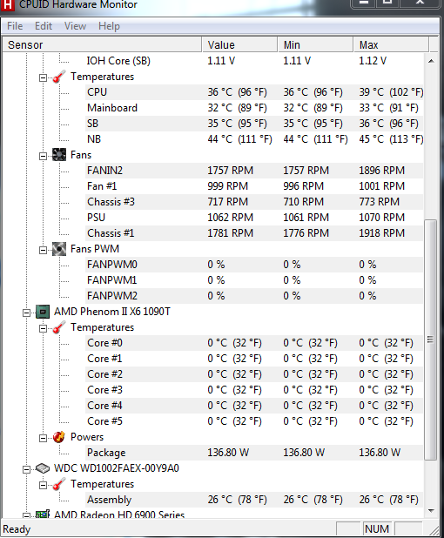Click the scrollbar up arrow

click(x=431, y=61)
